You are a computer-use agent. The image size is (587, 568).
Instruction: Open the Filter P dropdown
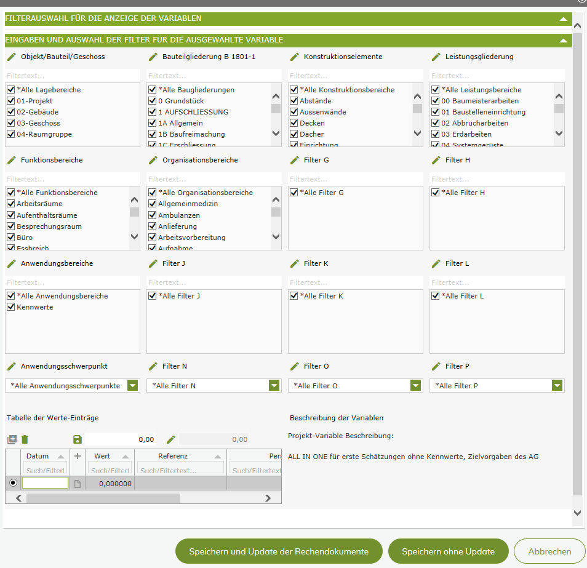click(557, 386)
